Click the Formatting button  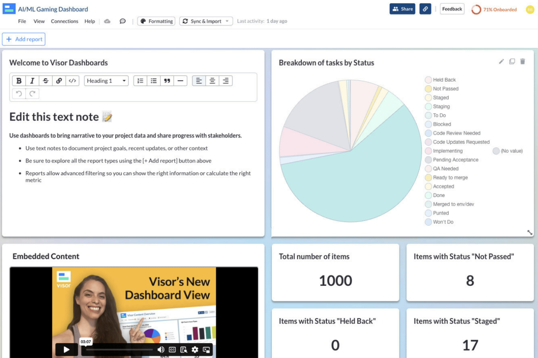click(156, 21)
